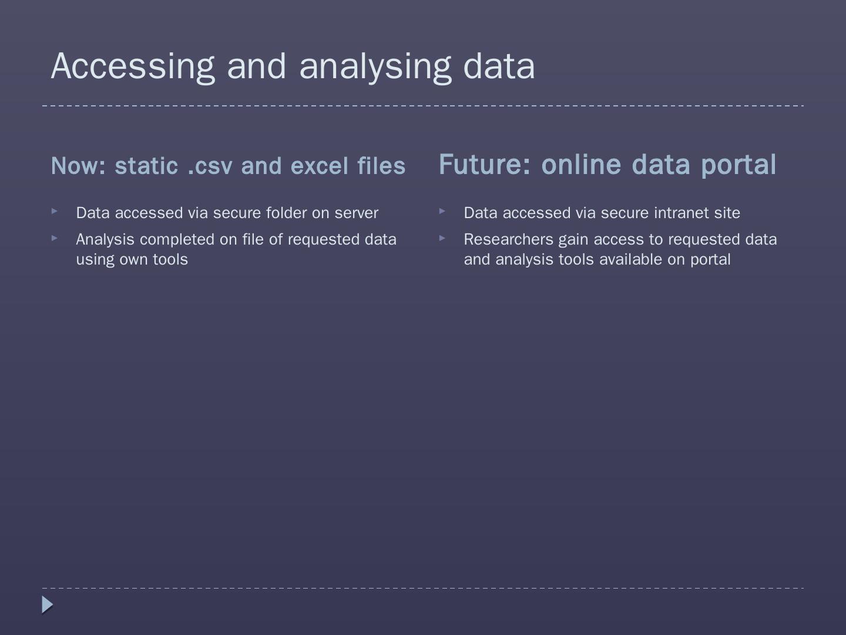Click the line "and analysis tools available on portal"
This screenshot has width=846, height=635.
click(x=597, y=259)
